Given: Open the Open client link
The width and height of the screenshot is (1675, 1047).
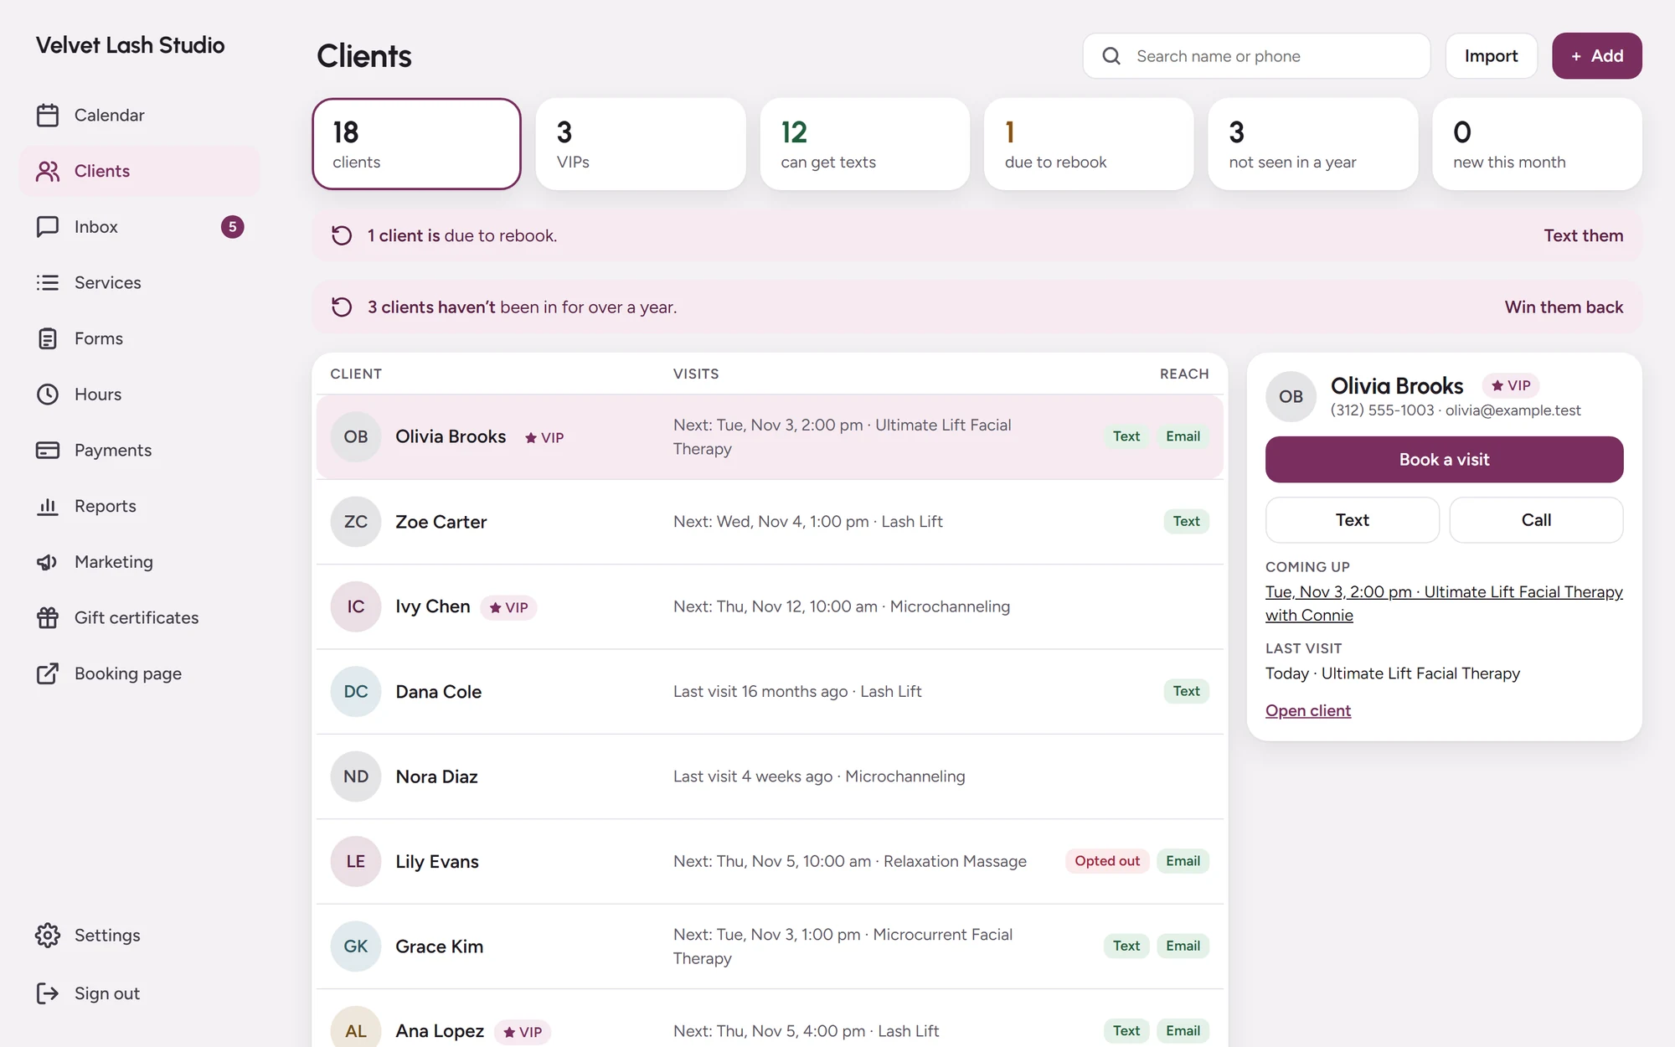Looking at the screenshot, I should pyautogui.click(x=1307, y=710).
